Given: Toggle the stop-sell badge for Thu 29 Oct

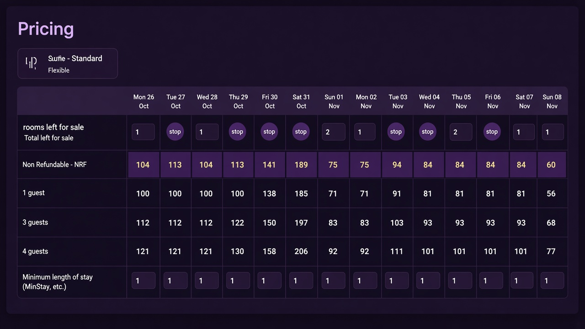Looking at the screenshot, I should (x=237, y=132).
